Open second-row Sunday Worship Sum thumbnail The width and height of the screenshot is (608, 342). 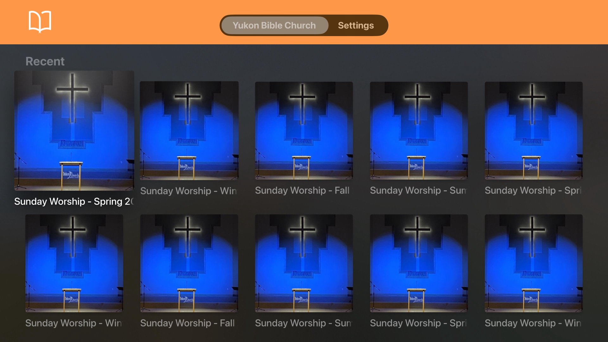click(x=304, y=263)
